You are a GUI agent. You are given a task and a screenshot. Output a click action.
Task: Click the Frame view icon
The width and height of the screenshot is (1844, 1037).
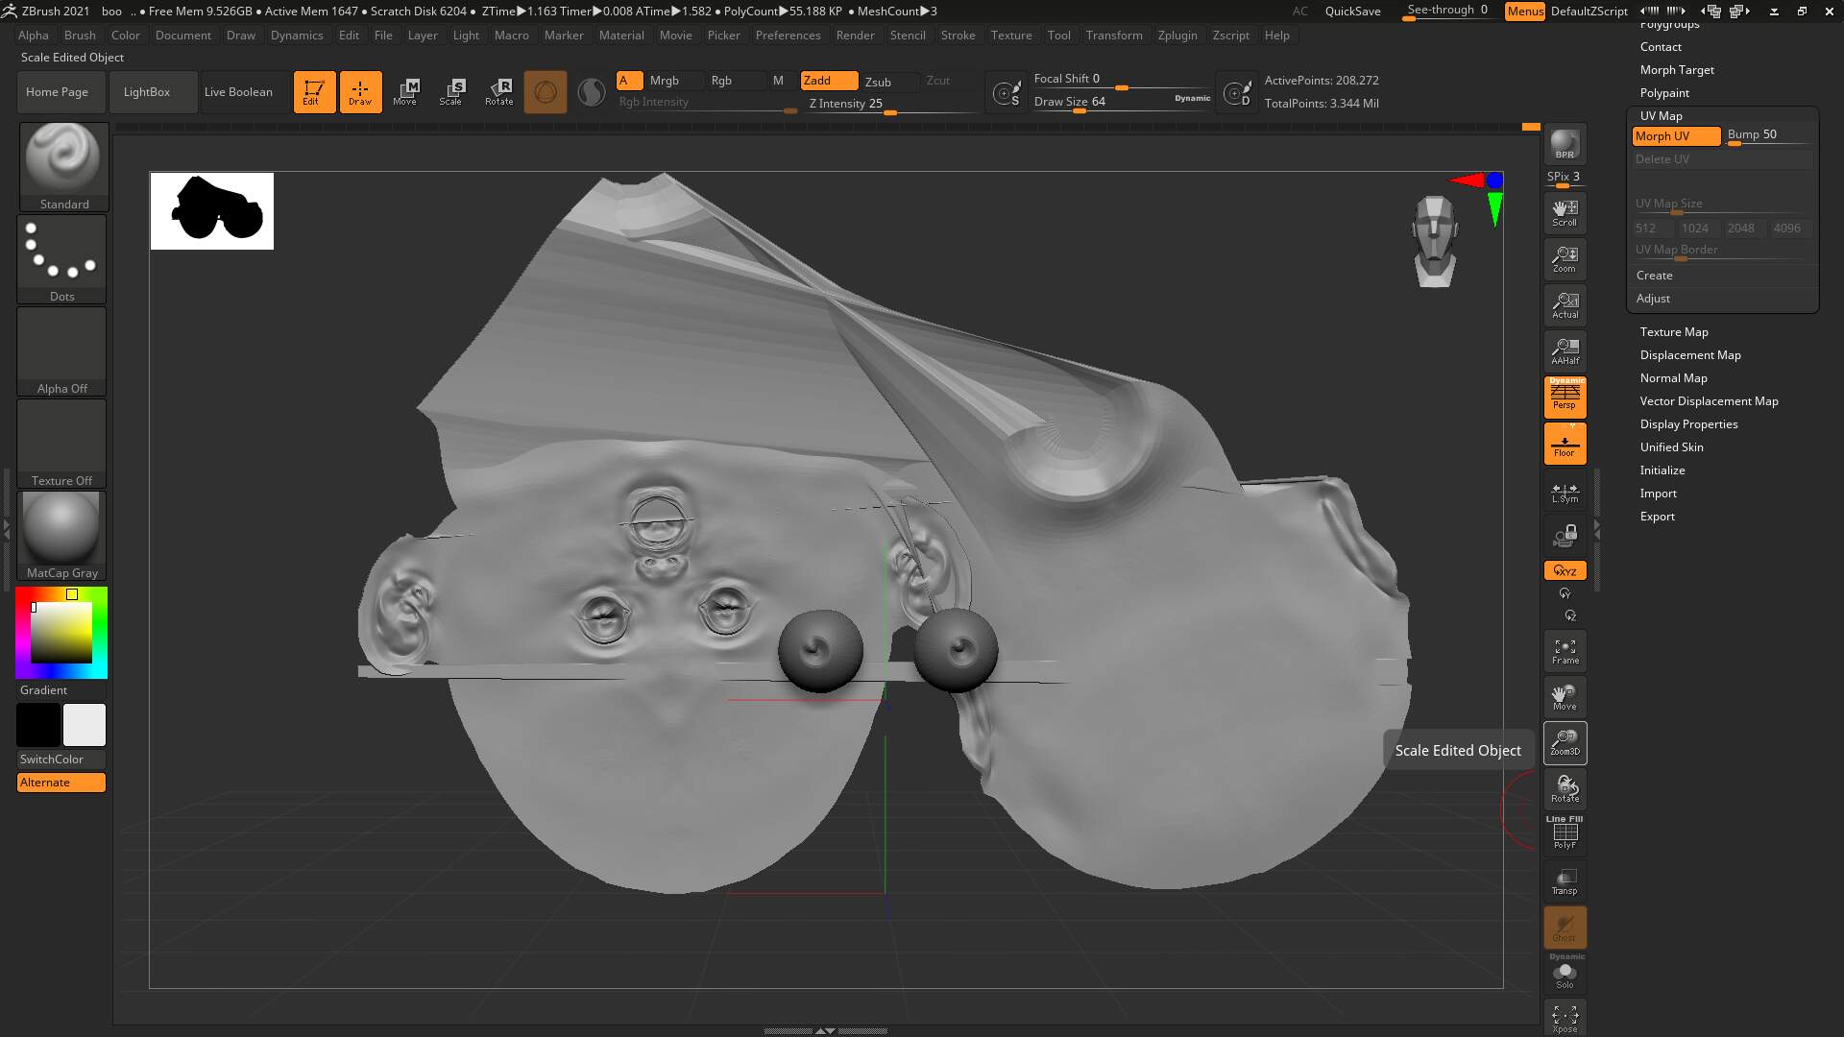pyautogui.click(x=1565, y=651)
